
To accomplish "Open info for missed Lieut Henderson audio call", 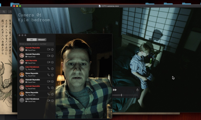I will click(52, 69).
